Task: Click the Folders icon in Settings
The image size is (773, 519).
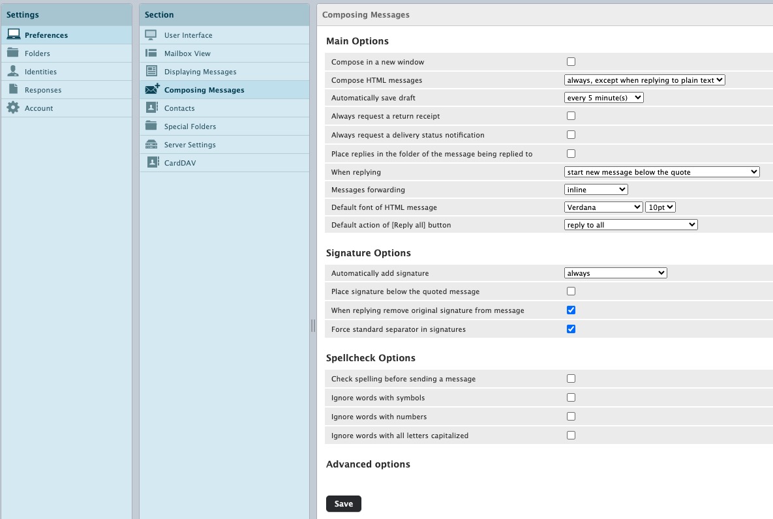Action: pos(13,53)
